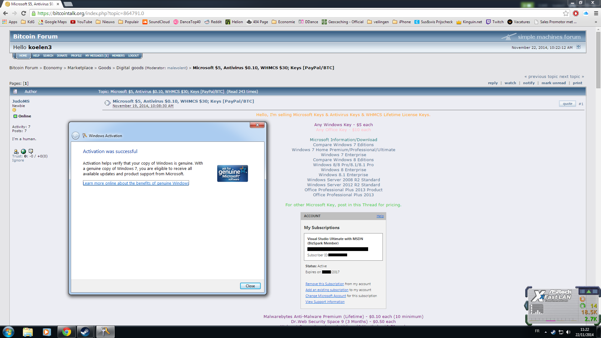Image resolution: width=601 pixels, height=338 pixels.
Task: Click the taskbar clock showing 11:22
Action: click(x=584, y=332)
